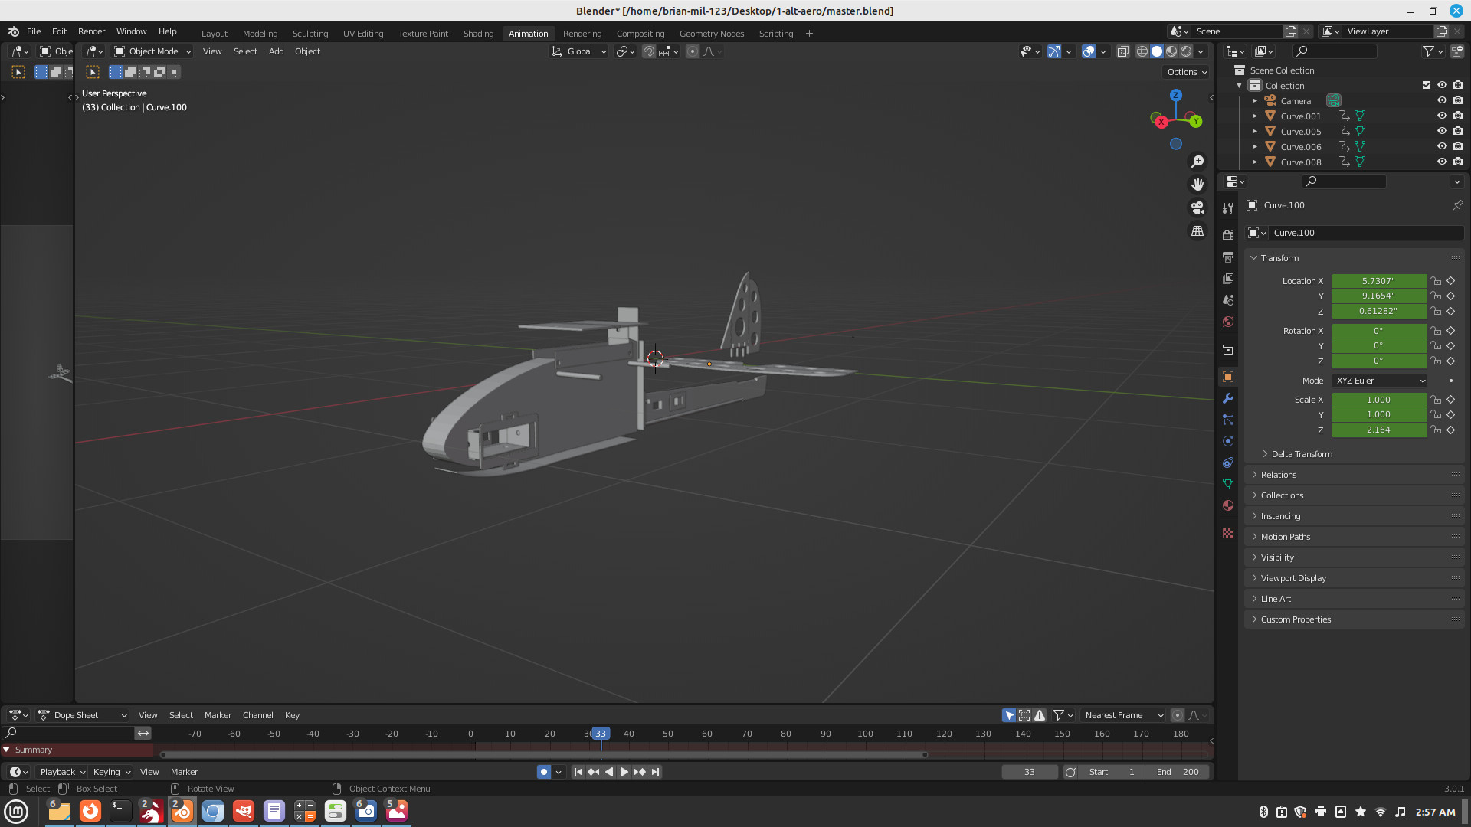1471x827 pixels.
Task: Click the Options button in viewport
Action: coord(1187,72)
